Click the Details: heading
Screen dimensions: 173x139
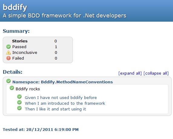[x=13, y=72]
